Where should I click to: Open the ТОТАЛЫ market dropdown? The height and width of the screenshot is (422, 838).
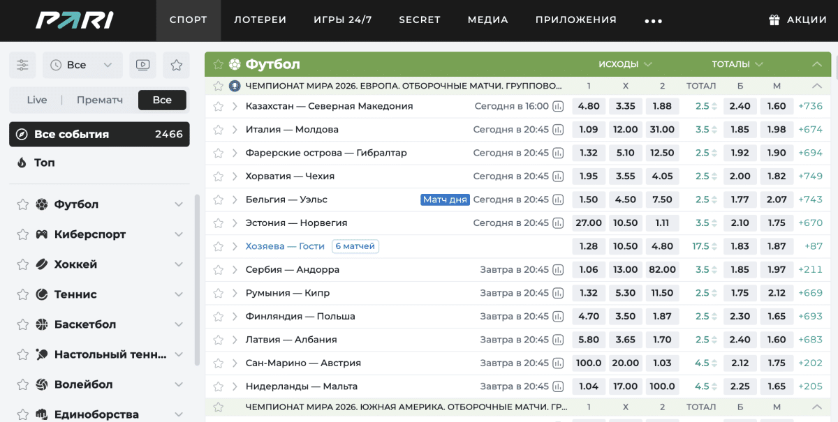[x=737, y=64]
